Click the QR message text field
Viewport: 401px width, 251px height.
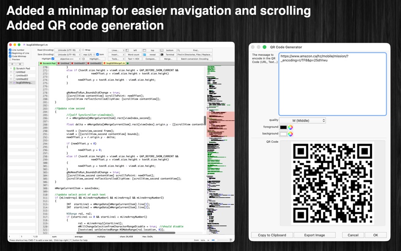point(332,84)
